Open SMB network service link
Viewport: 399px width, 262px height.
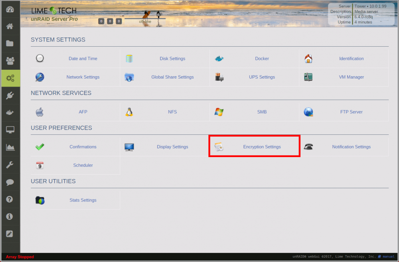click(262, 112)
